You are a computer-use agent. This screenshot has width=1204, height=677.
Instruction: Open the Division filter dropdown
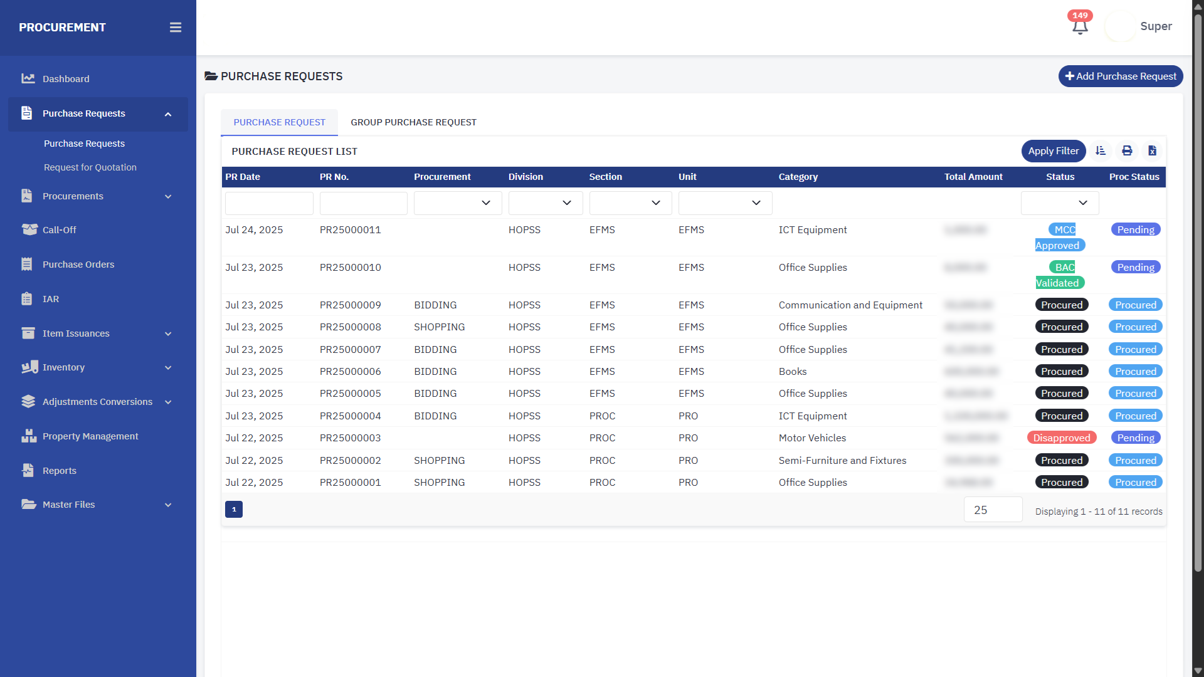tap(546, 203)
